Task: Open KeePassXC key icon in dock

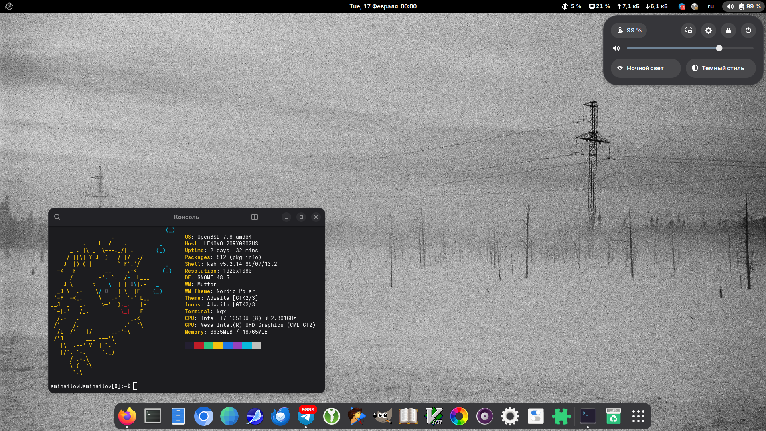Action: pos(332,416)
